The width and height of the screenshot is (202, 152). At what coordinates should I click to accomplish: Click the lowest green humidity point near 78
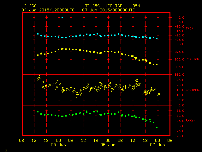pos(157,128)
